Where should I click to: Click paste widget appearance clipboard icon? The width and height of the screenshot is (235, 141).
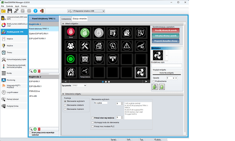coord(162,87)
